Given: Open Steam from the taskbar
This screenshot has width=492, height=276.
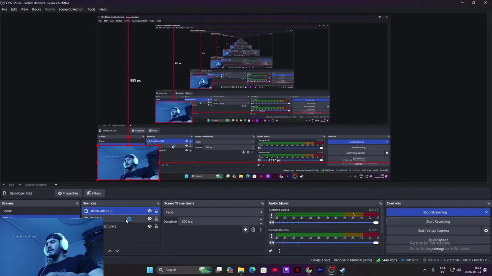Looking at the screenshot, I should [x=342, y=270].
